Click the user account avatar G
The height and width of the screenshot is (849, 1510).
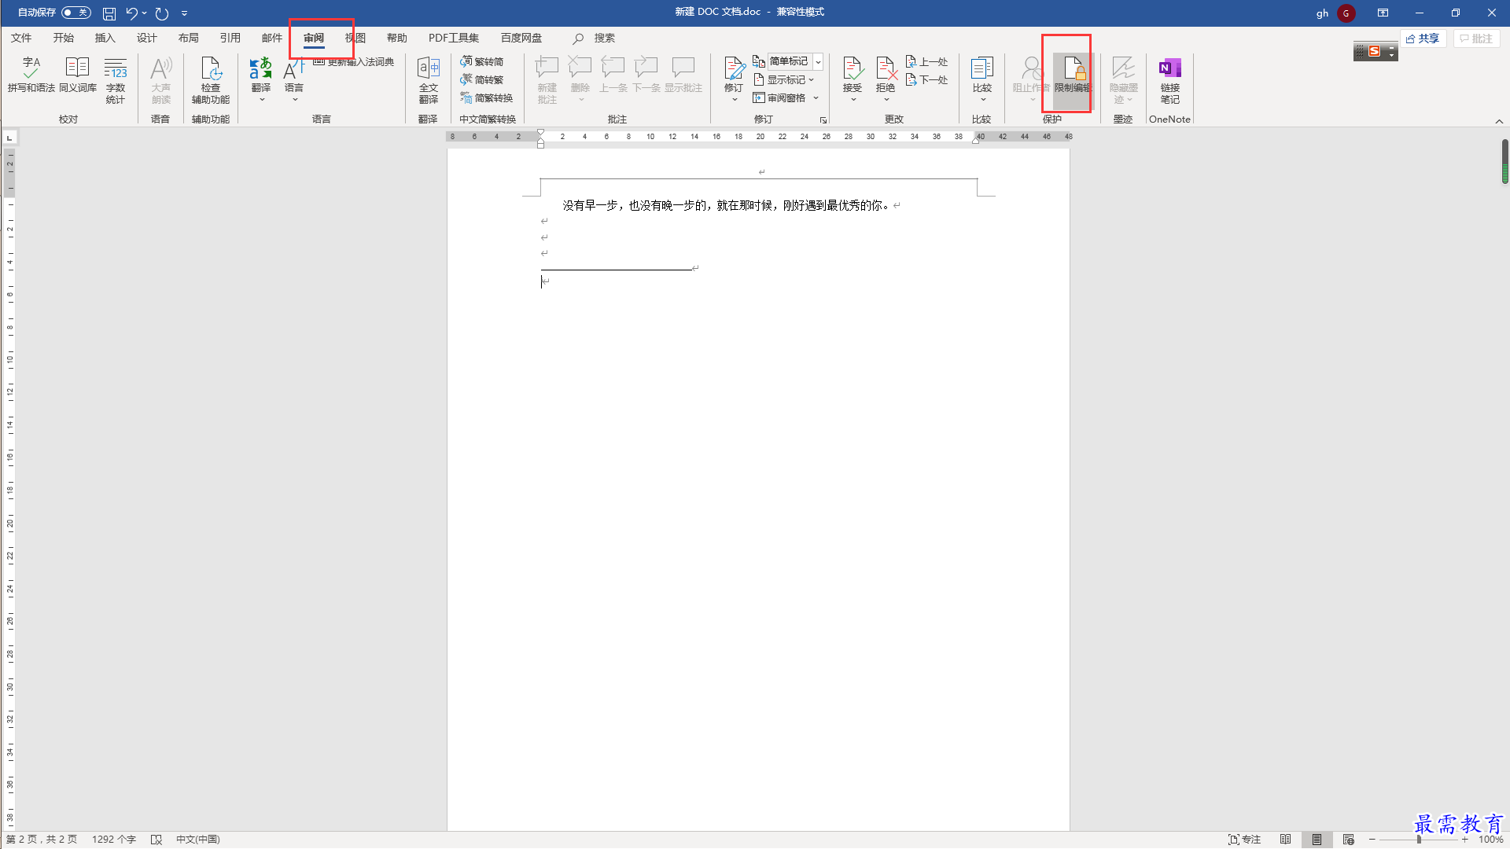(x=1346, y=13)
